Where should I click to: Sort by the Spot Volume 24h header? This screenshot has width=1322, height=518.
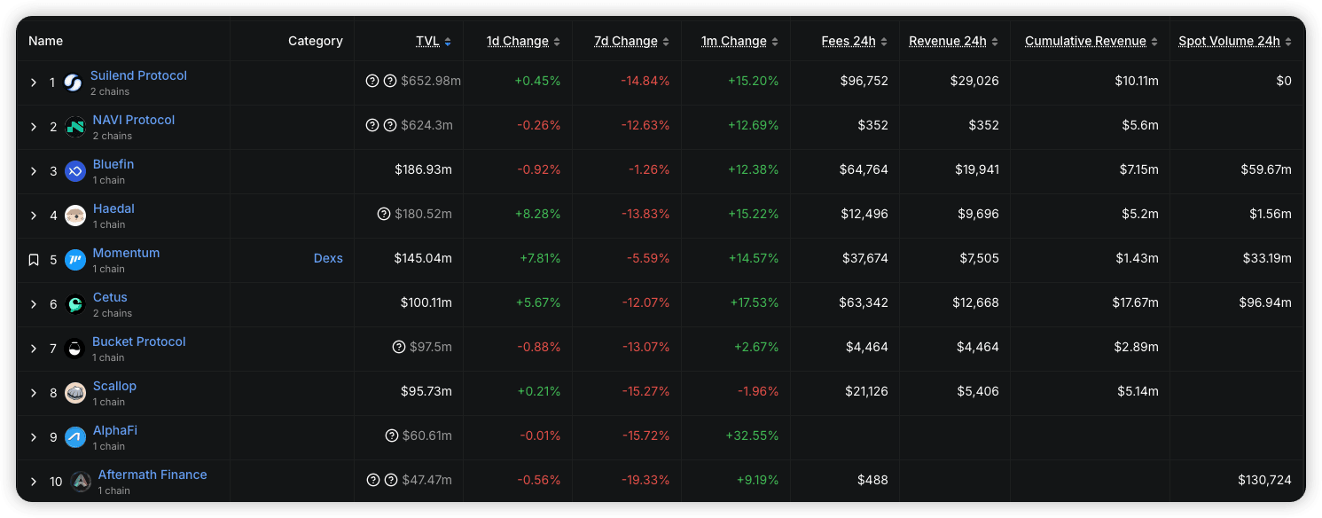[1230, 41]
